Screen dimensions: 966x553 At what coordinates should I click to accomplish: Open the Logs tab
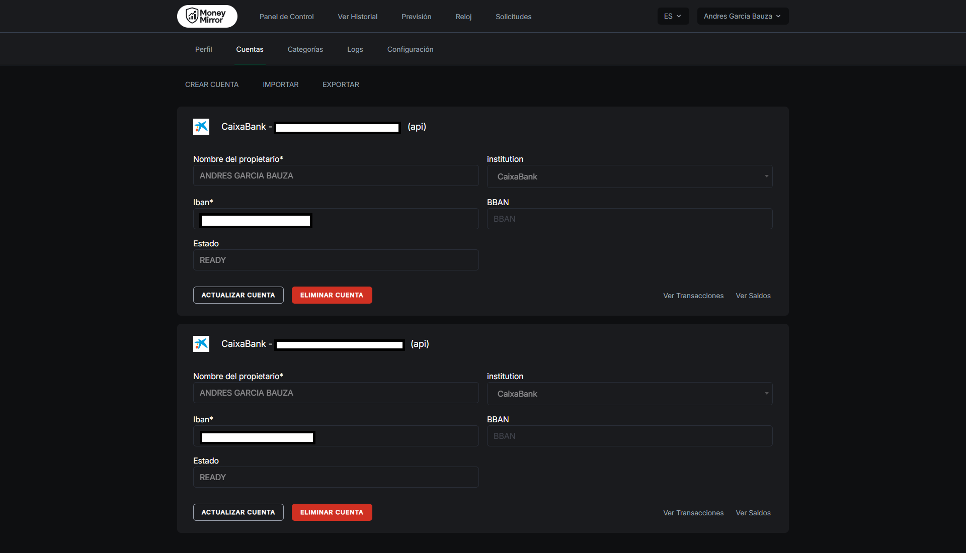355,49
